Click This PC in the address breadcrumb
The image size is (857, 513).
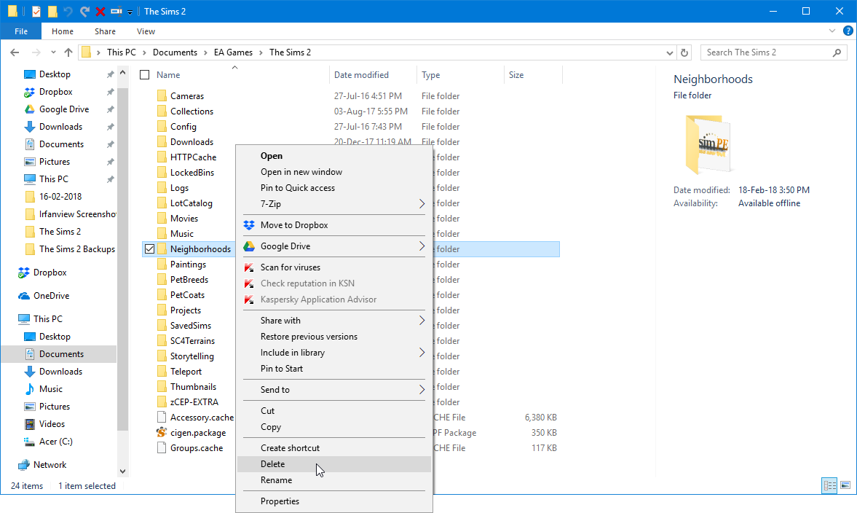pos(122,52)
